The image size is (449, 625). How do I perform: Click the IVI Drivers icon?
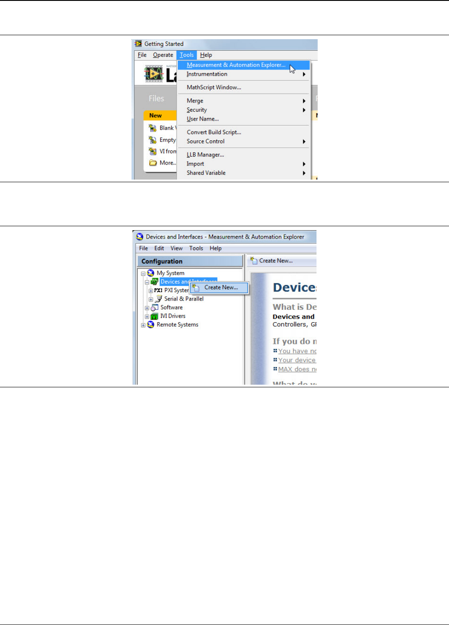[x=155, y=316]
